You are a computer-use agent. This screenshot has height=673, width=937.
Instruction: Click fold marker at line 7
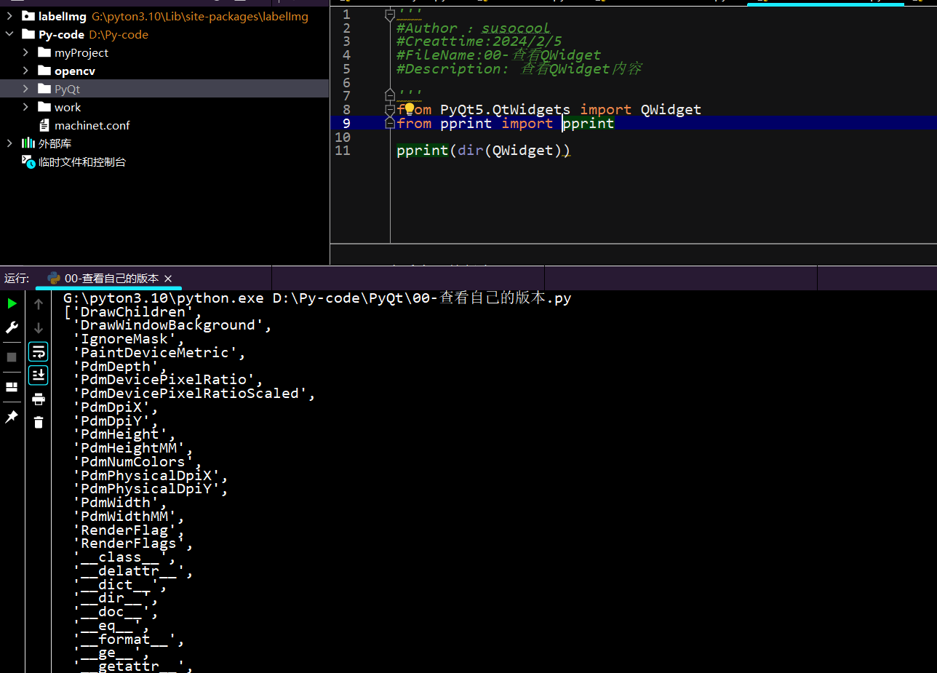click(x=390, y=95)
